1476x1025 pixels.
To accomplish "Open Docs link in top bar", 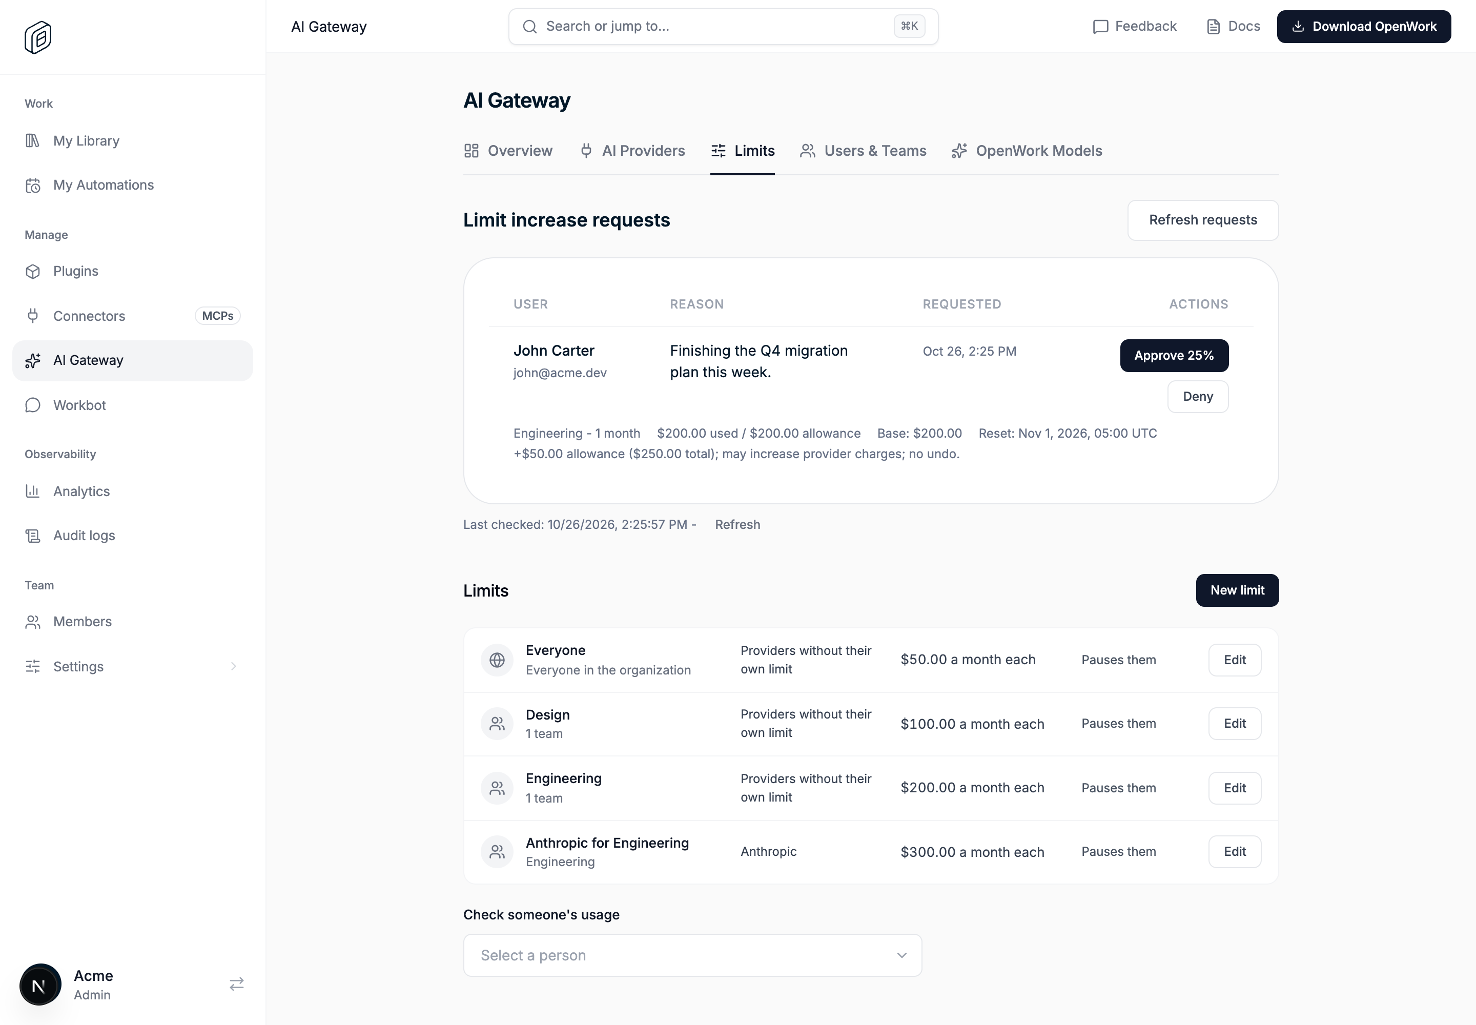I will click(1233, 26).
